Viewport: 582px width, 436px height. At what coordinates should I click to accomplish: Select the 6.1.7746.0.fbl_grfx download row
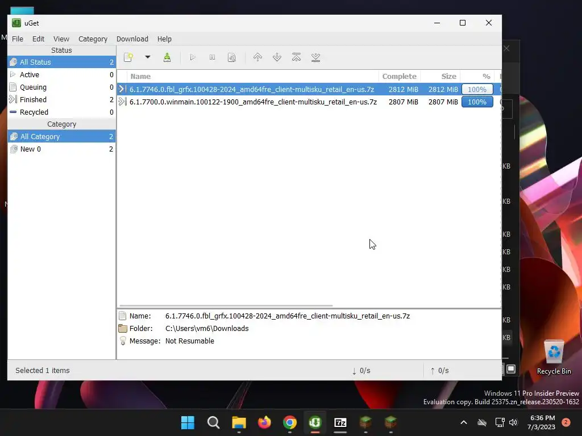point(309,89)
